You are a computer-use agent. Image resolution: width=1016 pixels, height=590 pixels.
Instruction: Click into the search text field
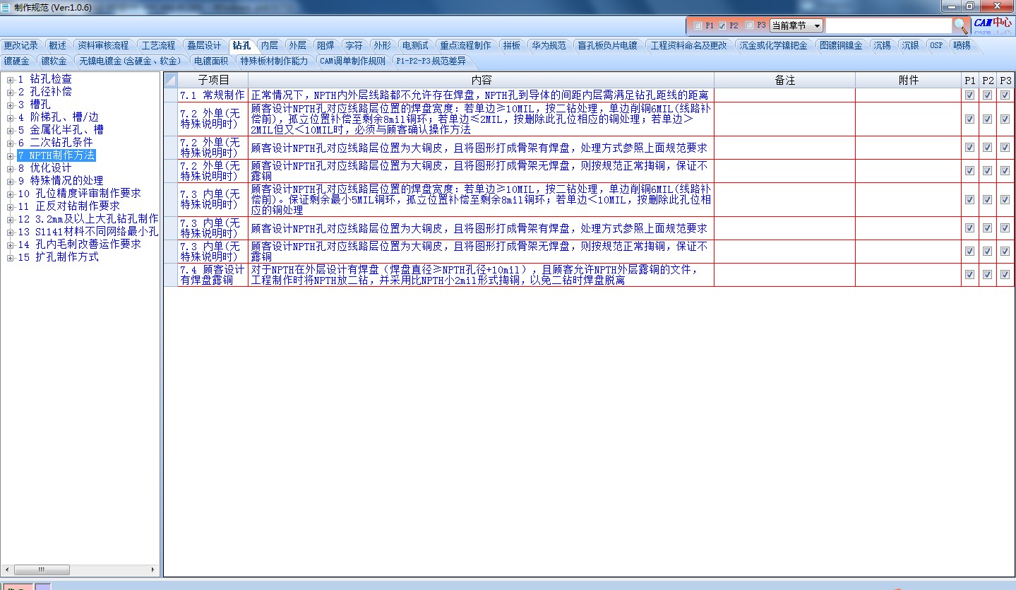coord(889,25)
